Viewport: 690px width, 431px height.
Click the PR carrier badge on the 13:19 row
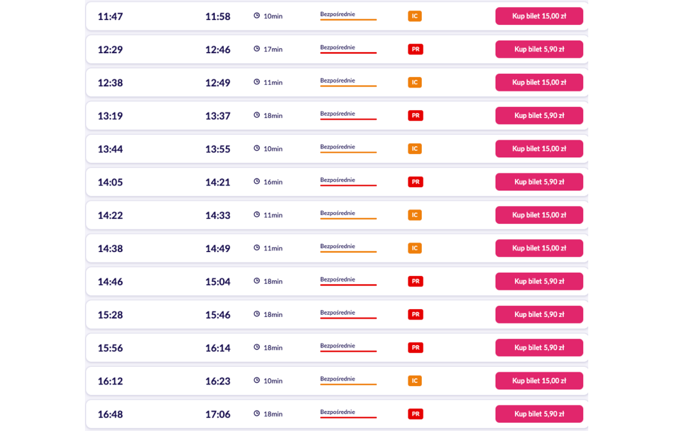click(415, 116)
